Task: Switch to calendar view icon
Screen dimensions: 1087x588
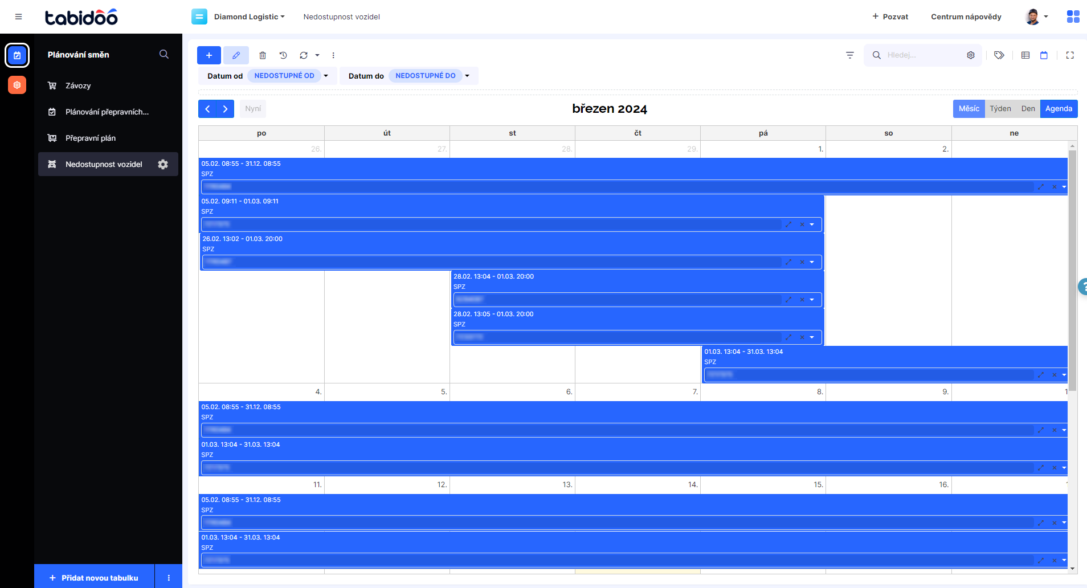Action: click(1044, 55)
